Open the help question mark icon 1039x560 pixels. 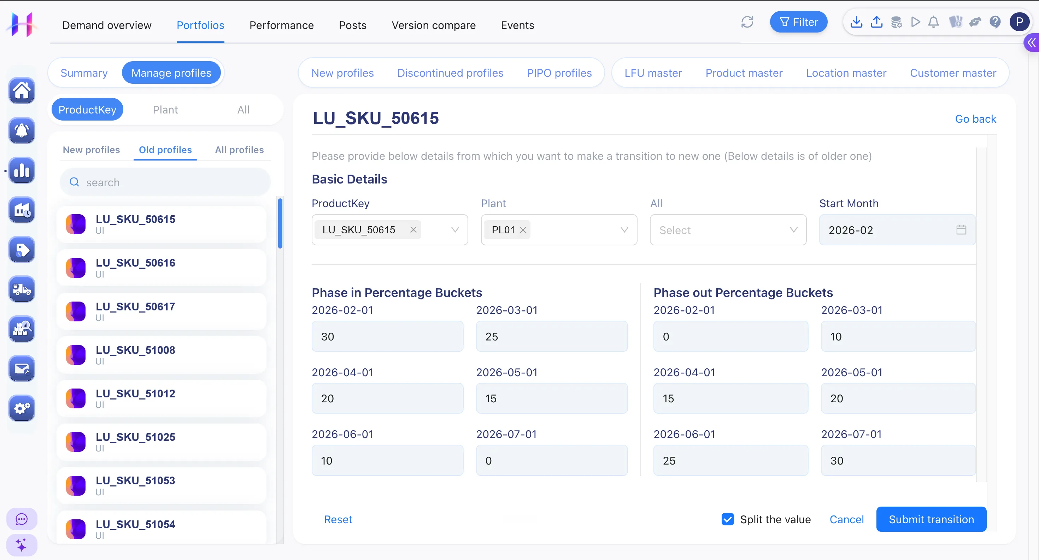(995, 22)
